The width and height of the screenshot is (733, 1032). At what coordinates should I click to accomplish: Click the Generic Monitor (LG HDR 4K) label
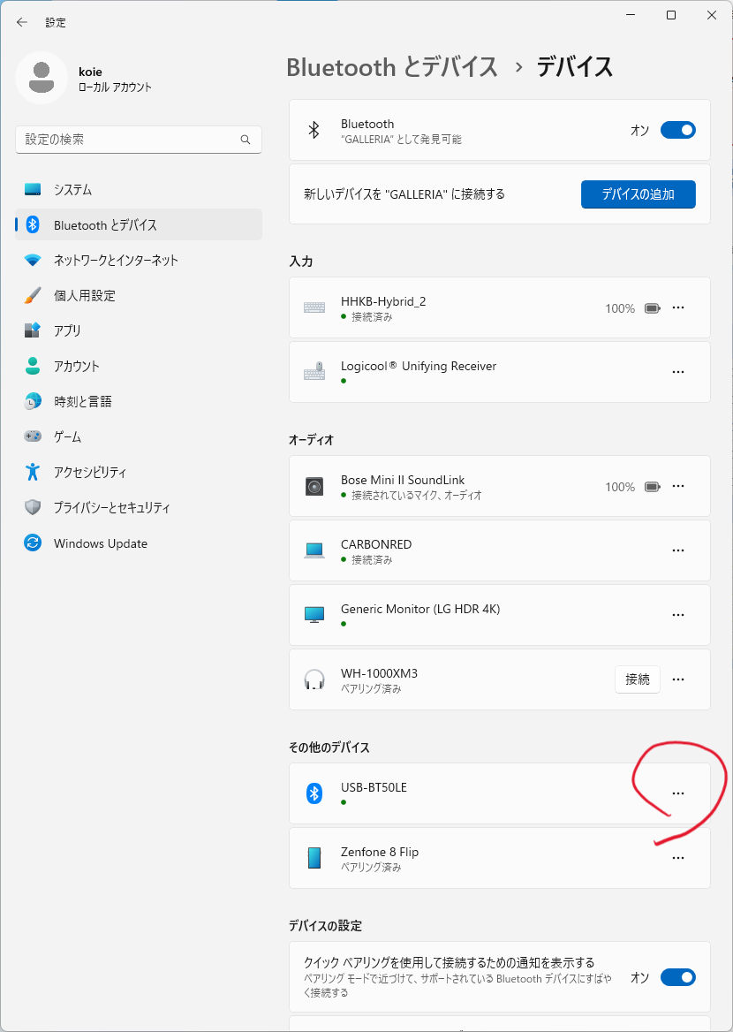point(420,609)
